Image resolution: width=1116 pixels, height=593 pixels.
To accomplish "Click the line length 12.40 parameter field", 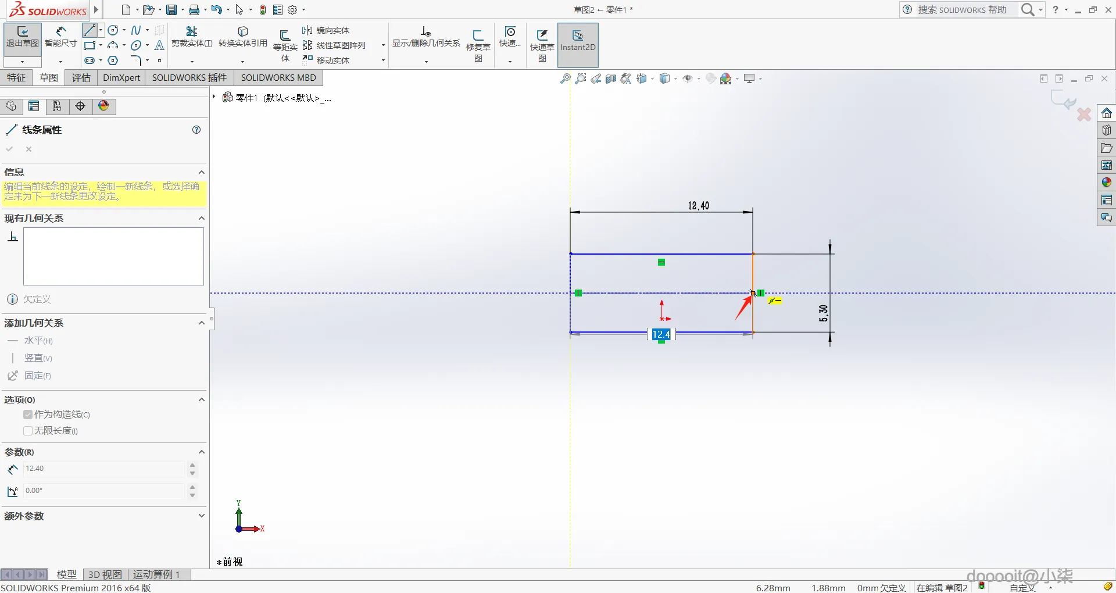I will (105, 469).
